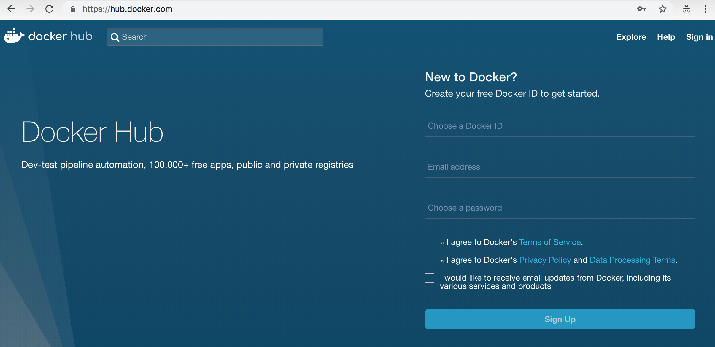The width and height of the screenshot is (715, 347).
Task: Open Chrome three-dot menu
Action: coord(705,9)
